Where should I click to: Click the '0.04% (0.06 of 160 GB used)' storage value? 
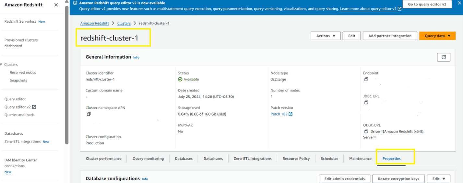(x=202, y=114)
